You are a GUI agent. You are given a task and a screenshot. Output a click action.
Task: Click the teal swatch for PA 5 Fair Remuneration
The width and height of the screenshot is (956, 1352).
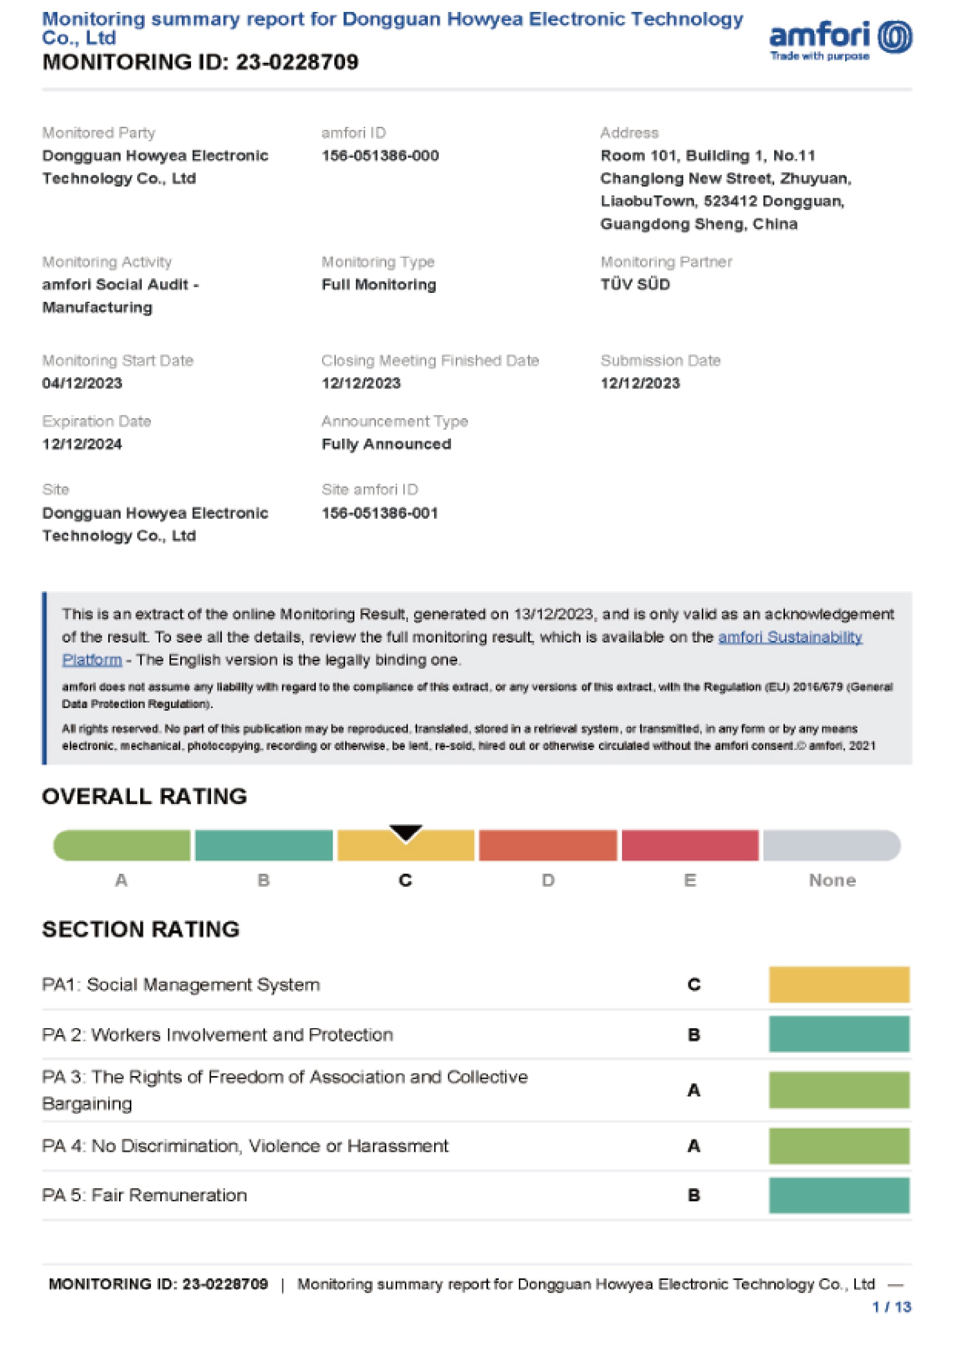(x=839, y=1196)
